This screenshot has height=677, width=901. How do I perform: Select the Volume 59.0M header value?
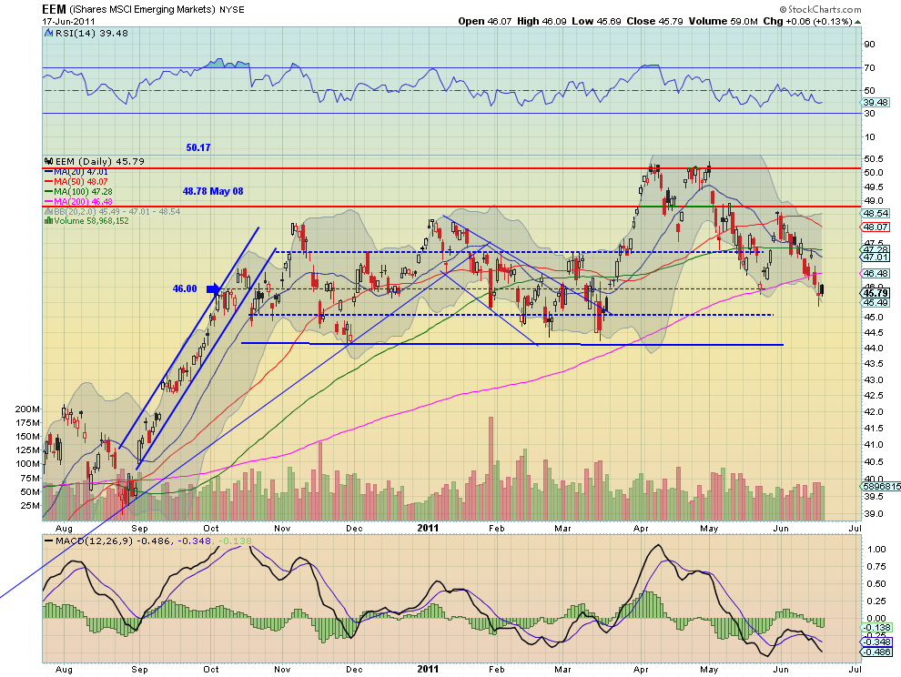pyautogui.click(x=723, y=21)
